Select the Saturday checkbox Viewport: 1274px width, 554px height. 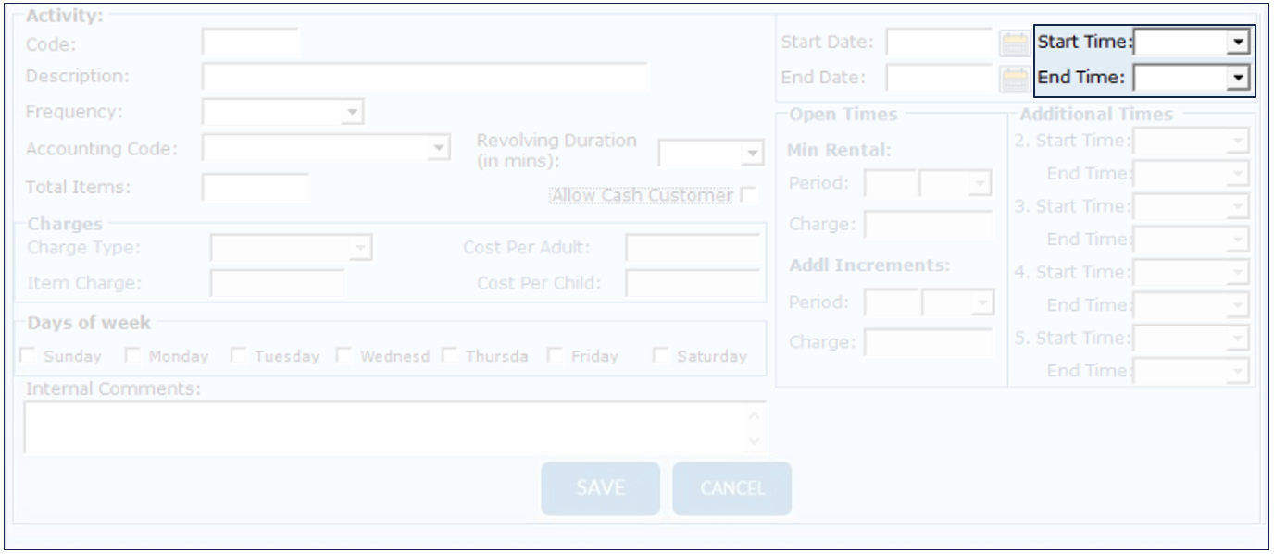point(661,356)
